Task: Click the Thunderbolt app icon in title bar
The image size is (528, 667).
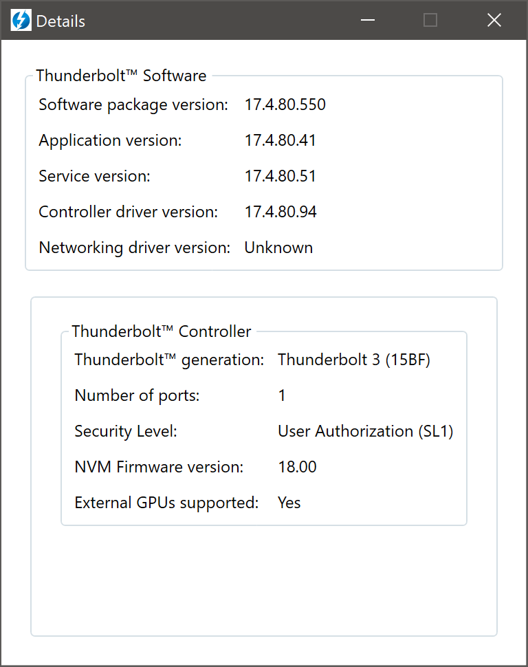Action: coord(21,21)
